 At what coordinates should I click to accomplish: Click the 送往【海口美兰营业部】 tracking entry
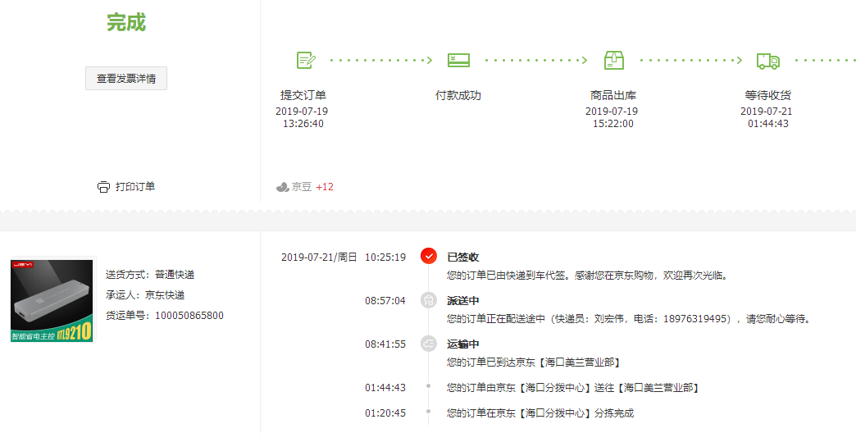coord(573,388)
